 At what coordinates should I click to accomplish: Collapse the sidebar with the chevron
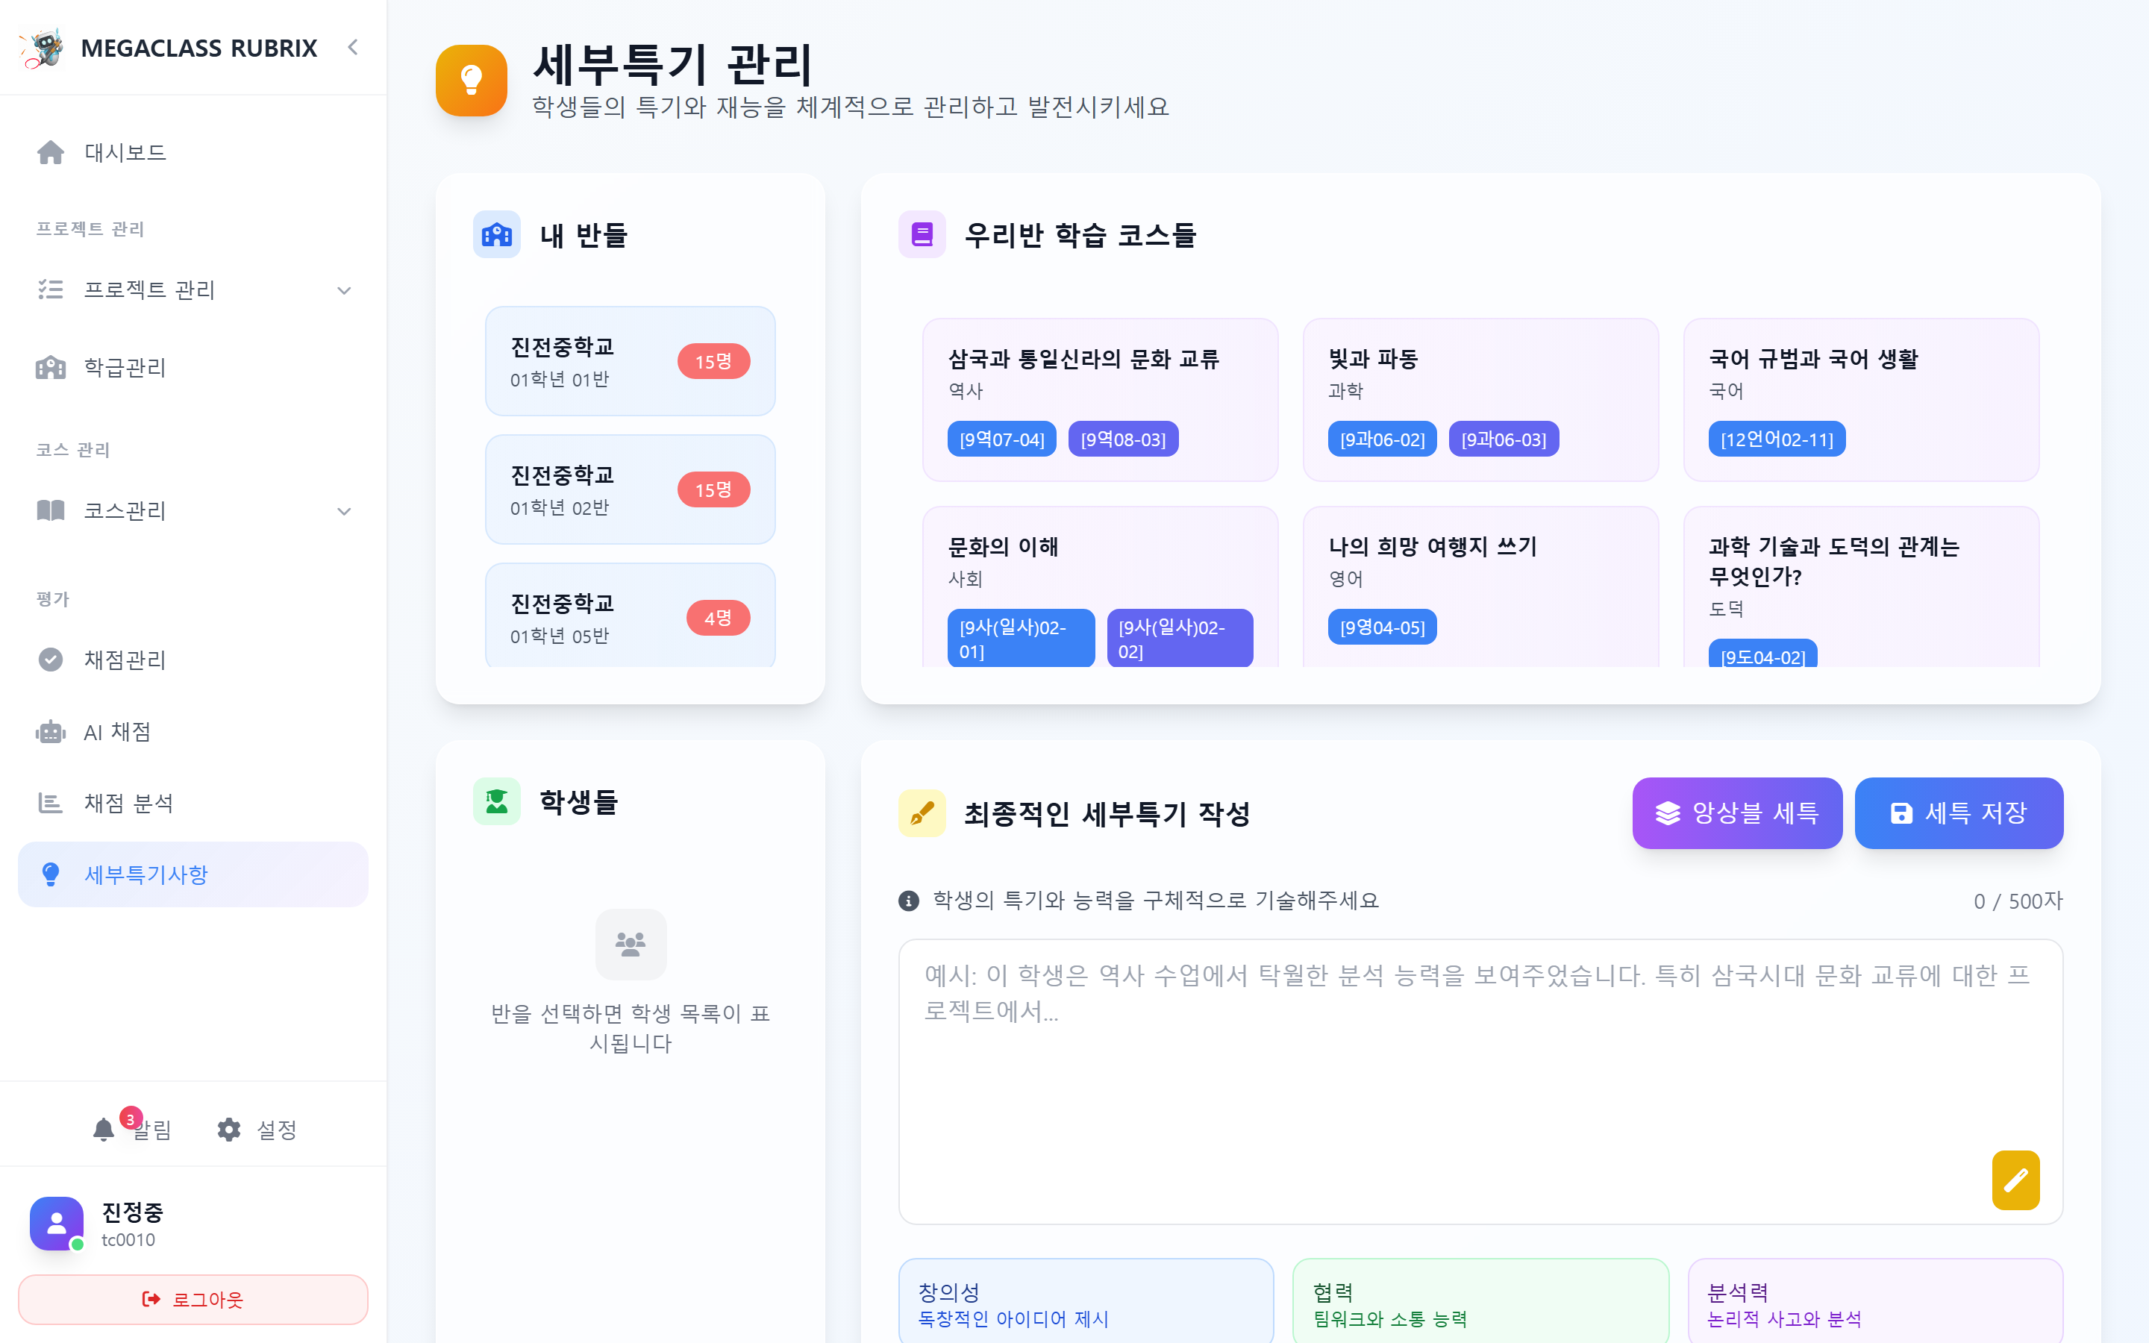[x=352, y=48]
